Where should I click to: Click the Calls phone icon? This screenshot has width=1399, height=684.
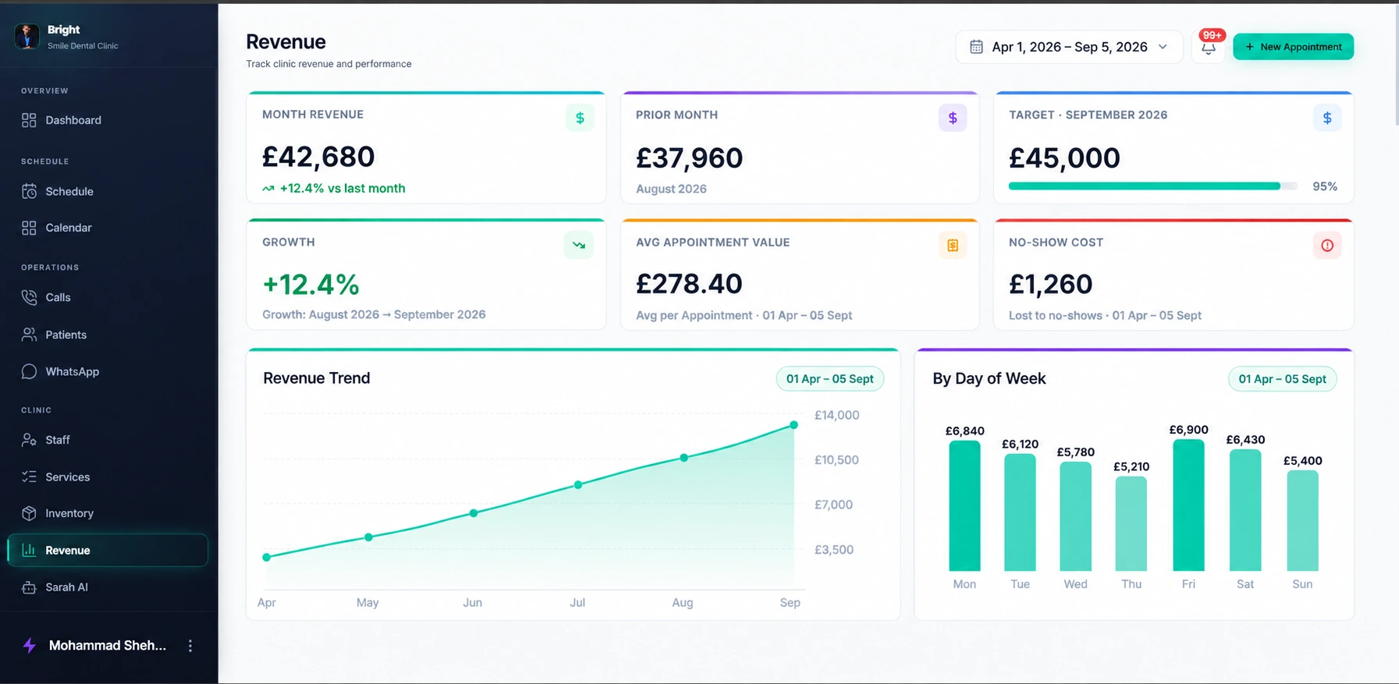pos(29,297)
